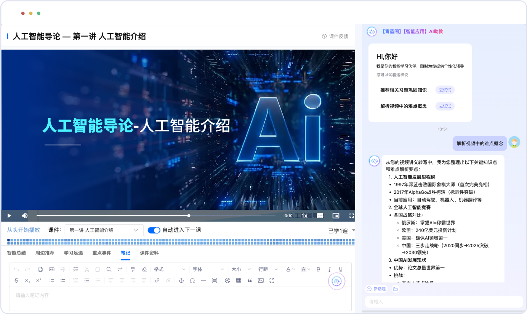This screenshot has width=527, height=314.
Task: Insert special character omega symbol
Action: coord(192,280)
